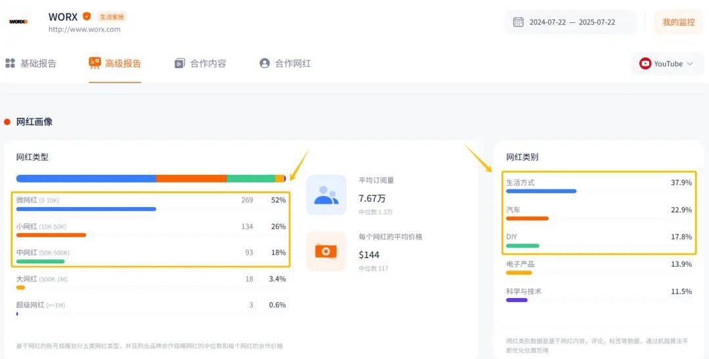Click the orange camera price icon
709x359 pixels.
tap(326, 251)
